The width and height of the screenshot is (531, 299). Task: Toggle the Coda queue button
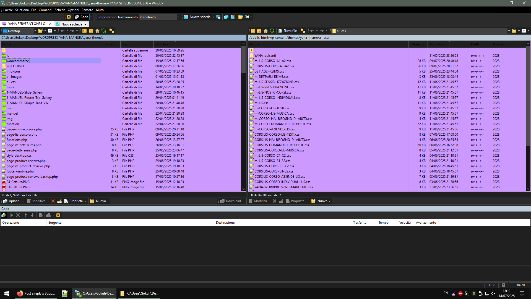click(82, 17)
